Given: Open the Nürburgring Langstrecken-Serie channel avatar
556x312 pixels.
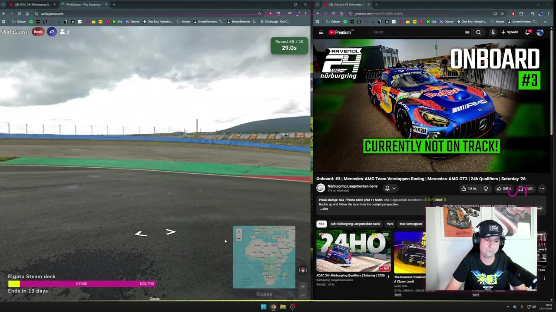Looking at the screenshot, I should coord(321,188).
